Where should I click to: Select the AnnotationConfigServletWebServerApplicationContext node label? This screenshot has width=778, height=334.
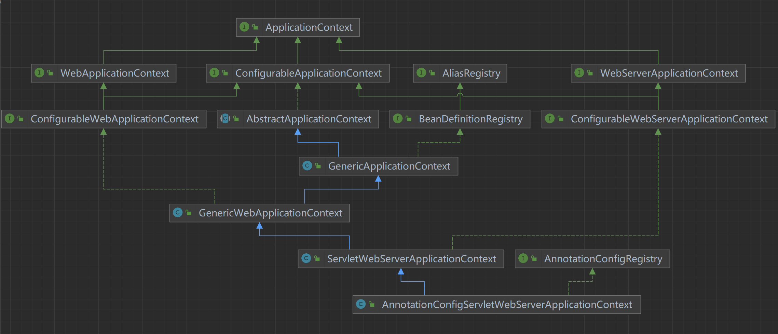(507, 305)
